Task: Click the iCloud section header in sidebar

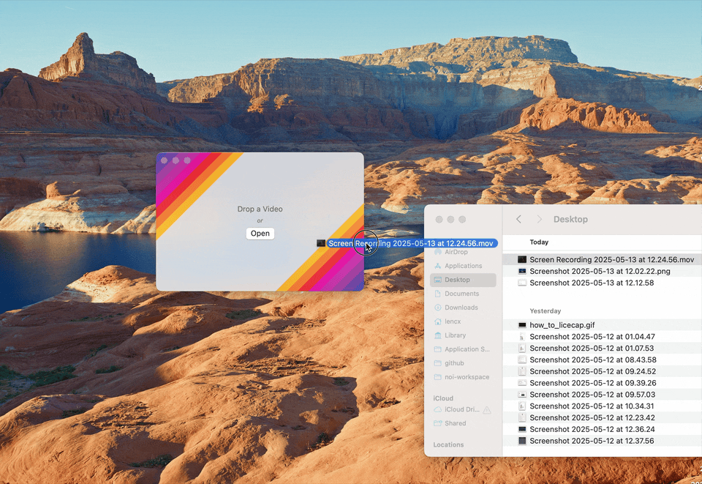Action: pos(443,398)
